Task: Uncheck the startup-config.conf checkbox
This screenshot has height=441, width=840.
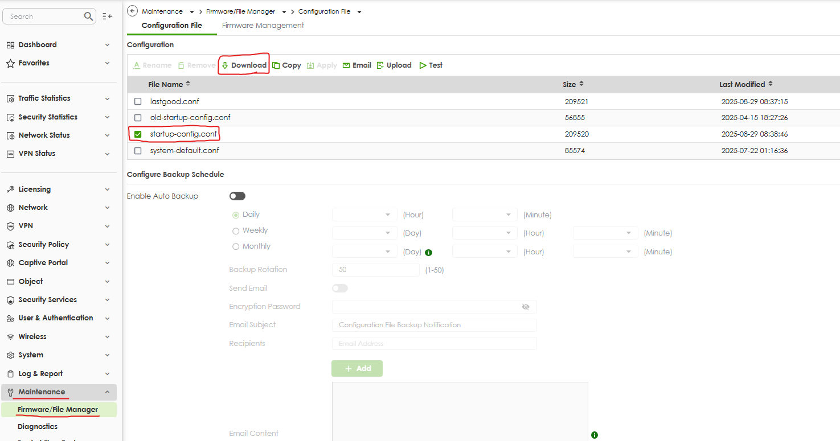Action: click(x=138, y=134)
